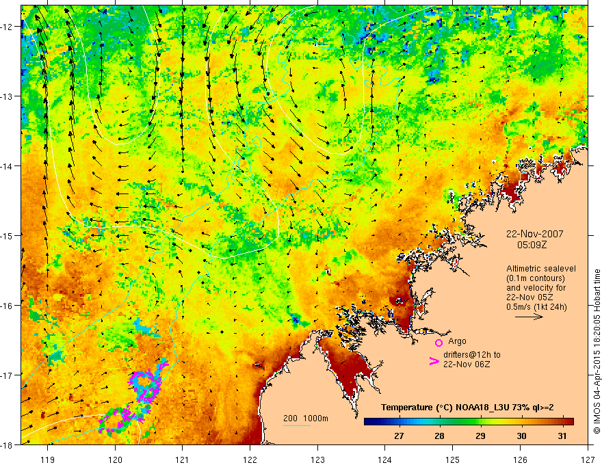Click the 0.5m/s velocity scale arrow
The image size is (602, 465).
529,317
